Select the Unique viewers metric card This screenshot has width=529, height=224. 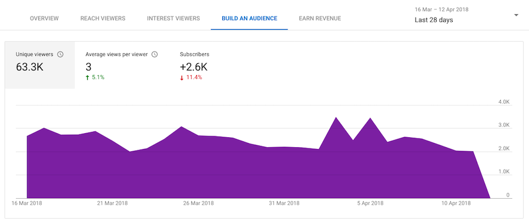point(40,65)
